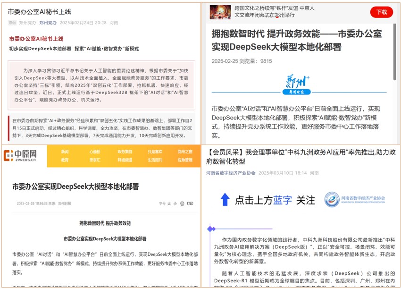Click the date 2025年02月24日 20:28
This screenshot has height=289, width=401.
pos(83,23)
